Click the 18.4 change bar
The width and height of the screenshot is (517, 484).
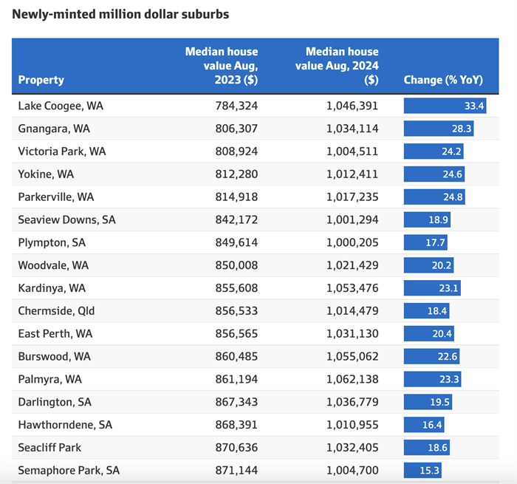pyautogui.click(x=426, y=311)
